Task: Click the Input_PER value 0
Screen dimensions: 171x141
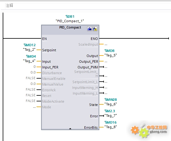Action: 34,67
